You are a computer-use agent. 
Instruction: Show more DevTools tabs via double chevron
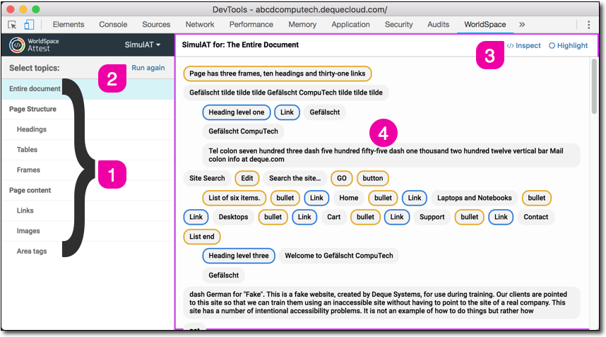pyautogui.click(x=522, y=24)
